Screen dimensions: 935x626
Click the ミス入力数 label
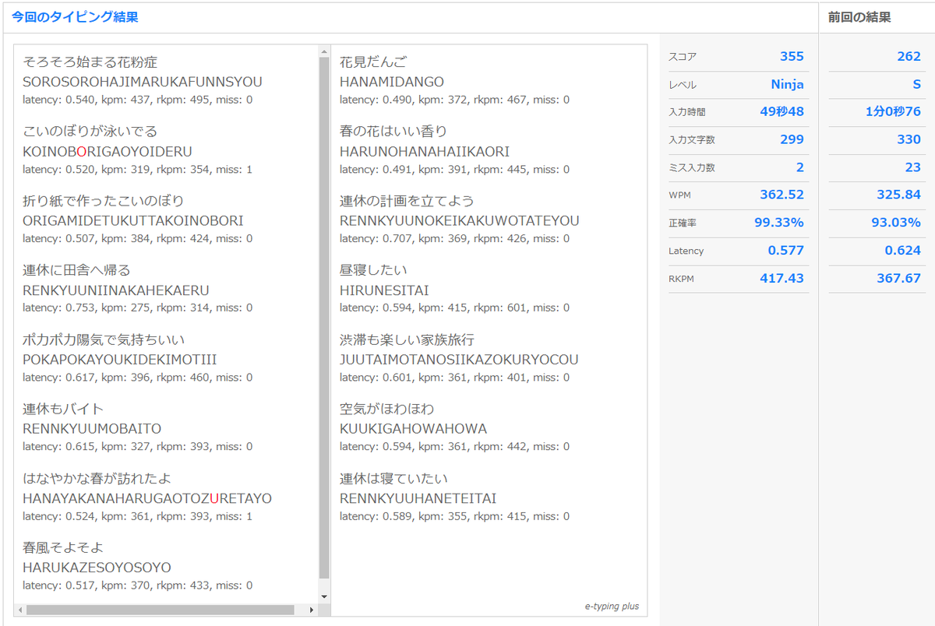692,168
